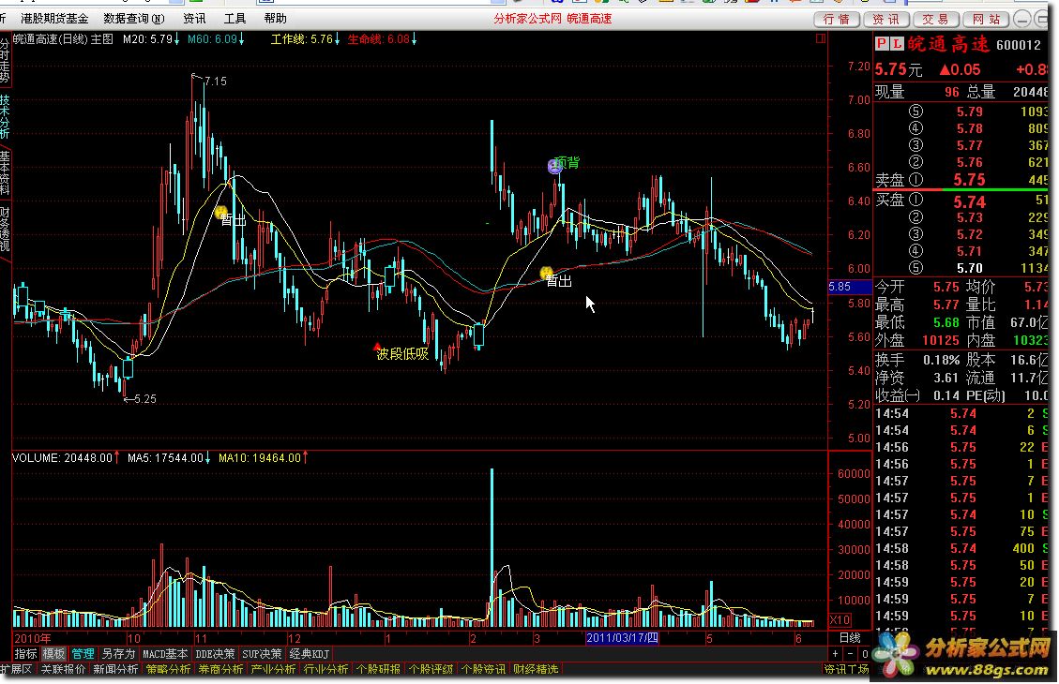Select the 技术分析 side tab

tap(5, 116)
